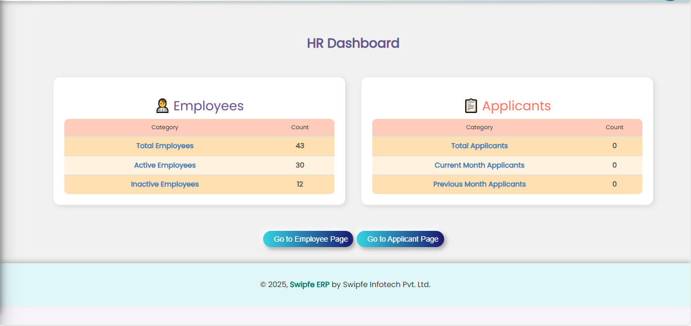Open the Inactive Employees link

(165, 184)
